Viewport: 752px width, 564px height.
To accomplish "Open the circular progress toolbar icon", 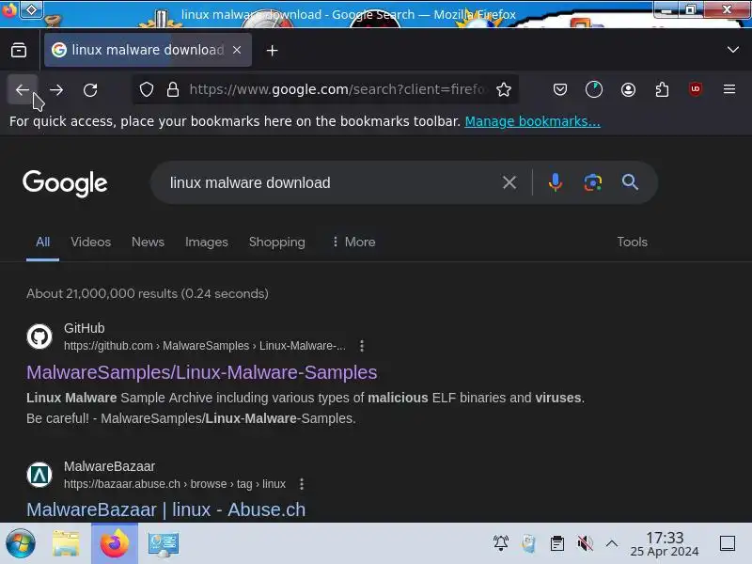I will pos(594,89).
